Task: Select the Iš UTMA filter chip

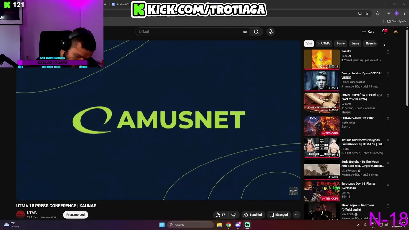Action: 324,43
